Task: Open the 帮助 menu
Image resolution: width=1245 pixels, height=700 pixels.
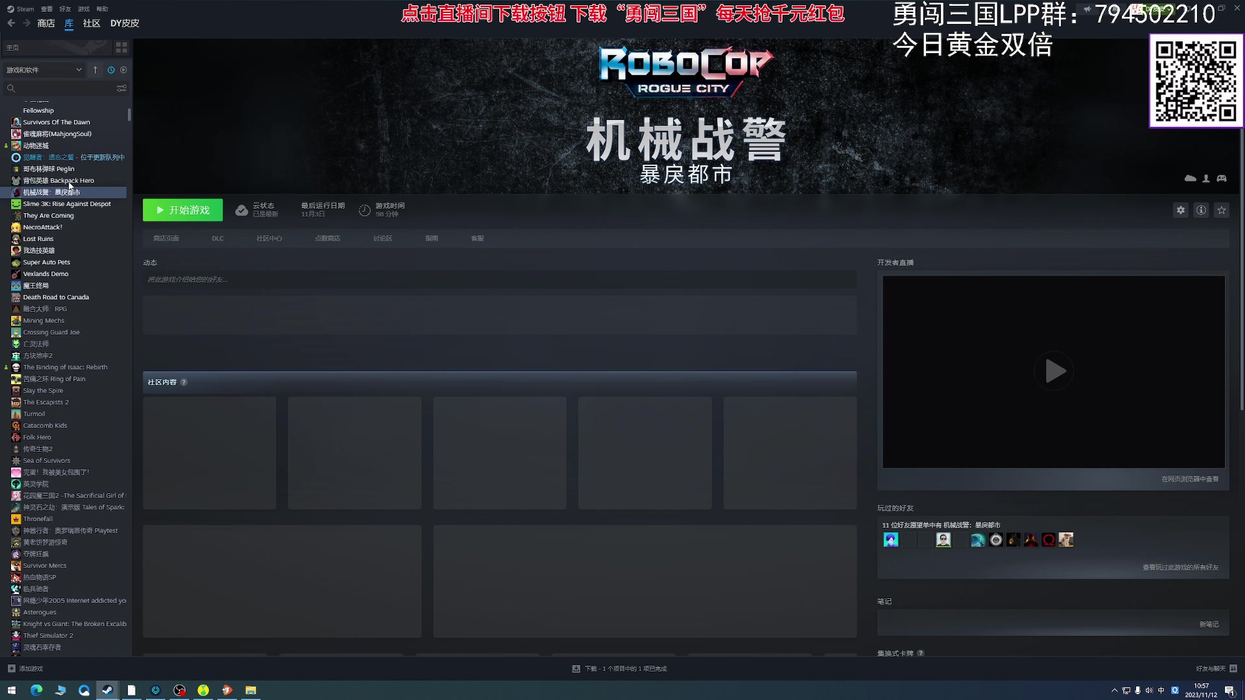Action: tap(102, 9)
